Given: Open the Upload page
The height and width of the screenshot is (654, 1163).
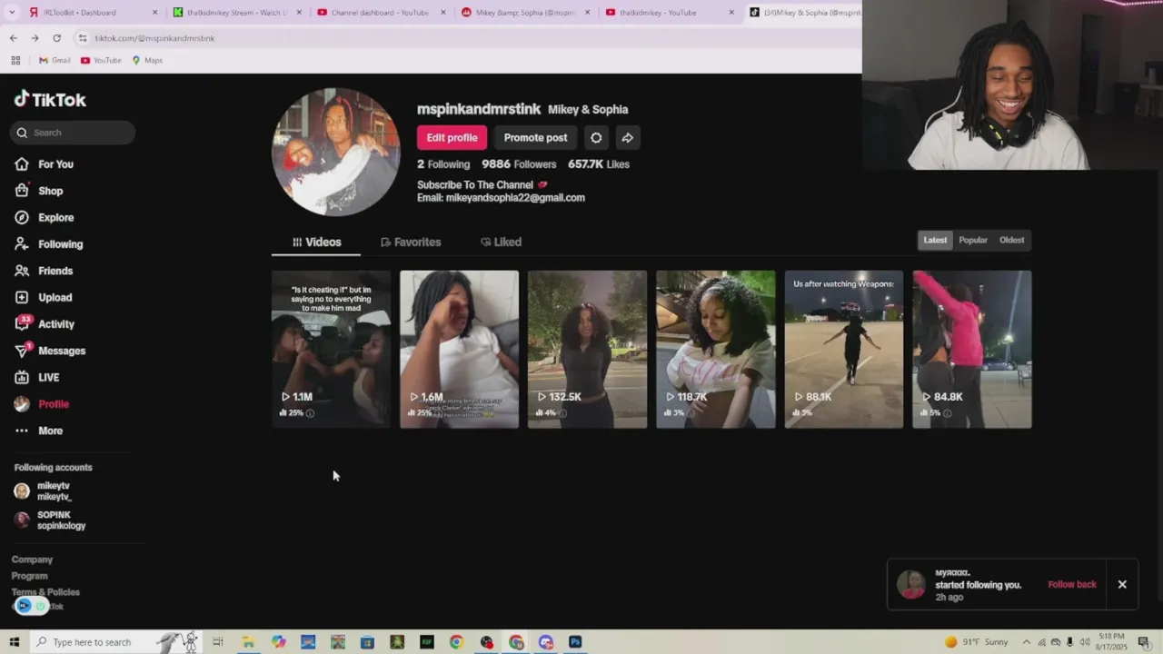Looking at the screenshot, I should click(x=43, y=297).
